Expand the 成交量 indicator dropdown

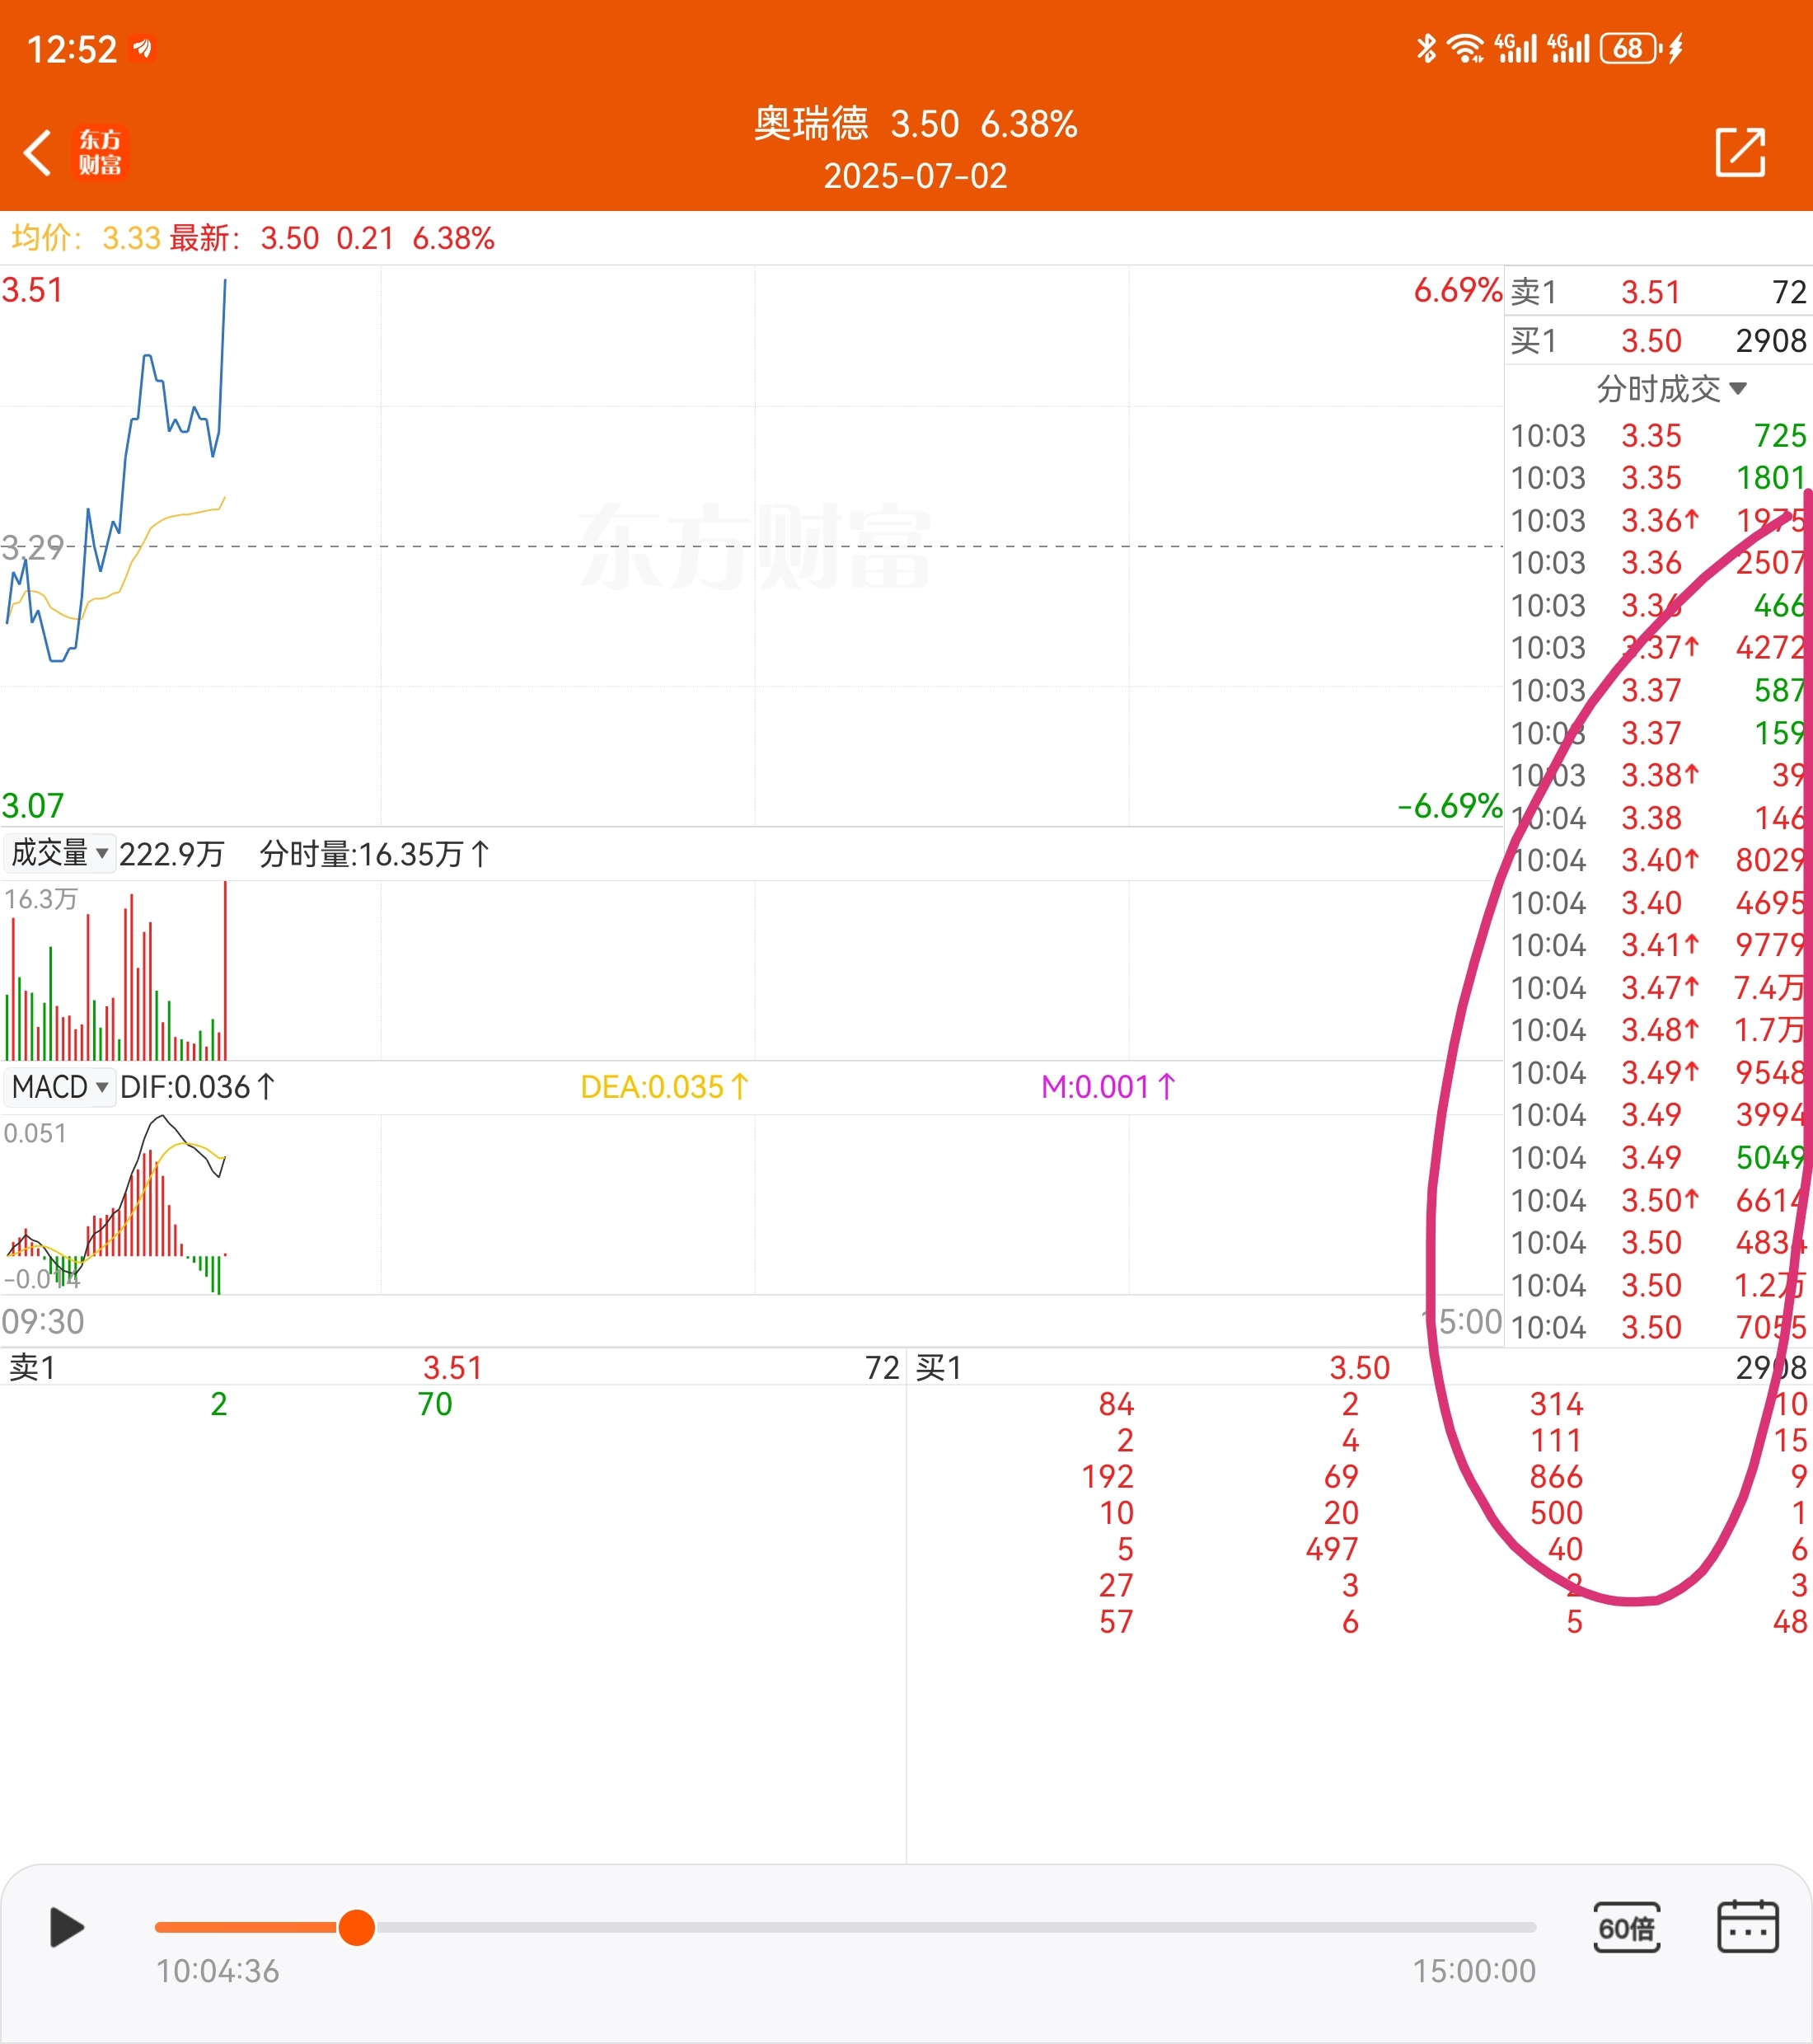pyautogui.click(x=60, y=853)
